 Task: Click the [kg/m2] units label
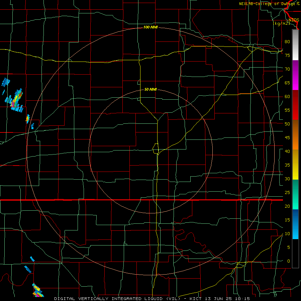(282, 23)
